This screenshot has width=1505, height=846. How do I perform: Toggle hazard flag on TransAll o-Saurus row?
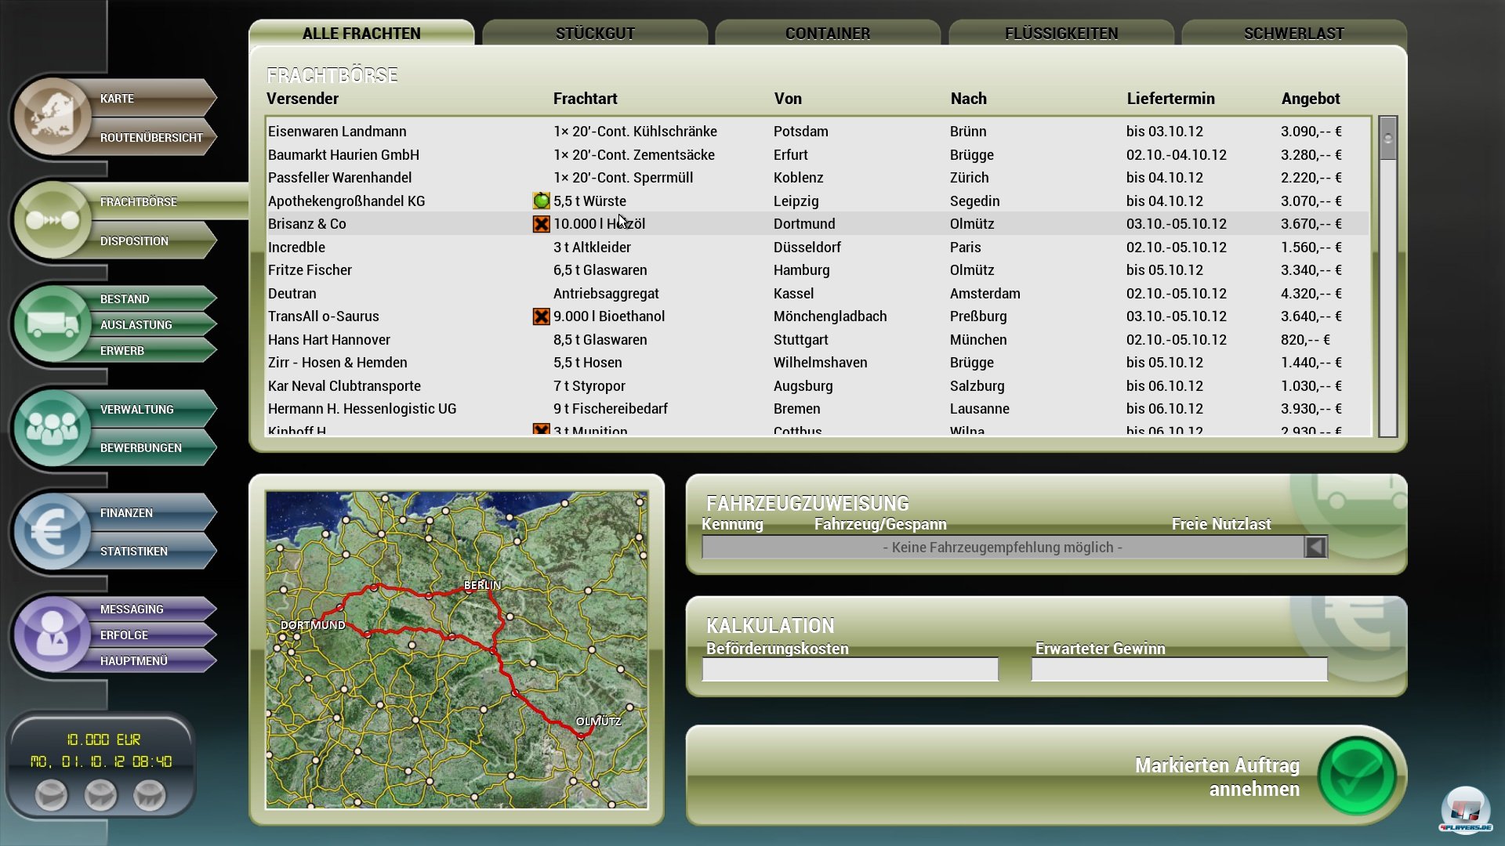click(539, 315)
